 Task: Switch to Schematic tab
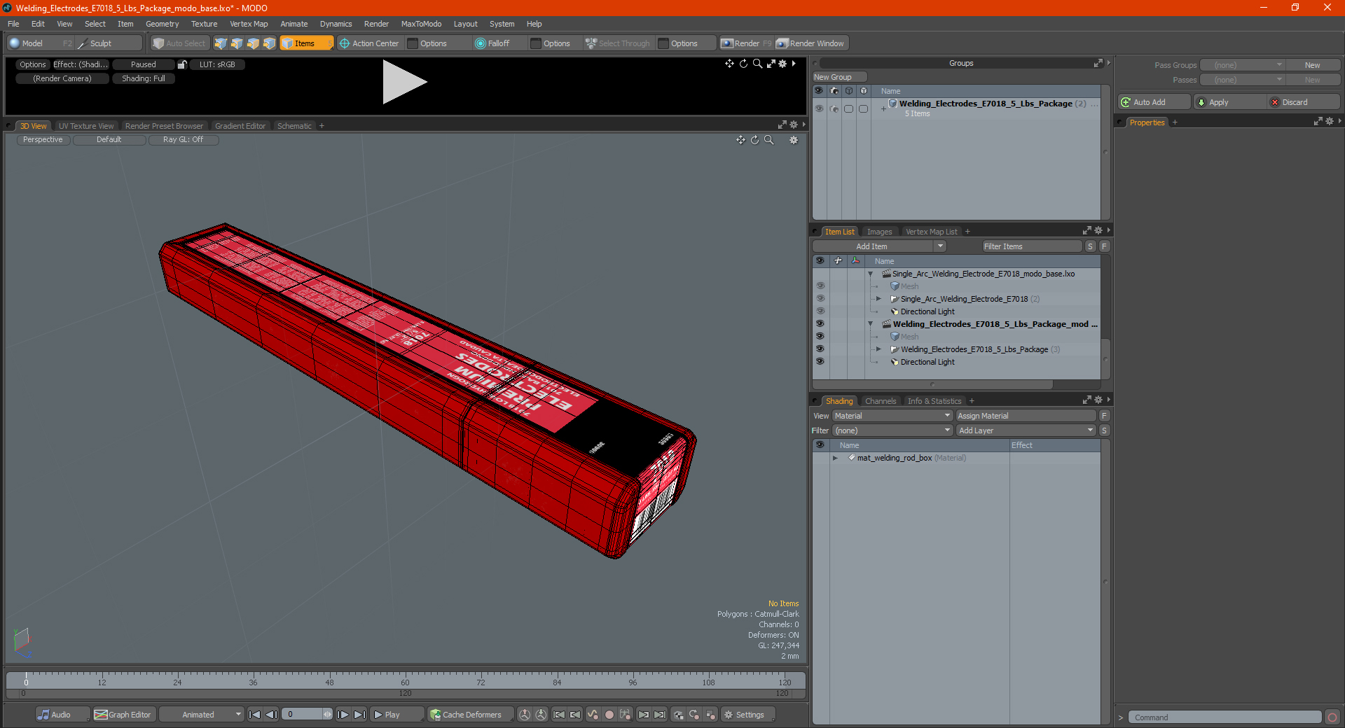pos(294,126)
